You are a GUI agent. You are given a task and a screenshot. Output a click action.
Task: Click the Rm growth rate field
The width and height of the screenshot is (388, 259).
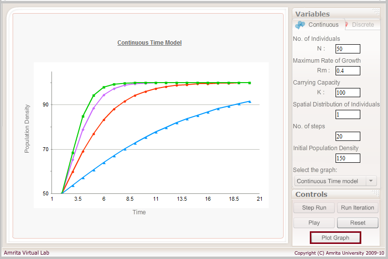coord(348,71)
